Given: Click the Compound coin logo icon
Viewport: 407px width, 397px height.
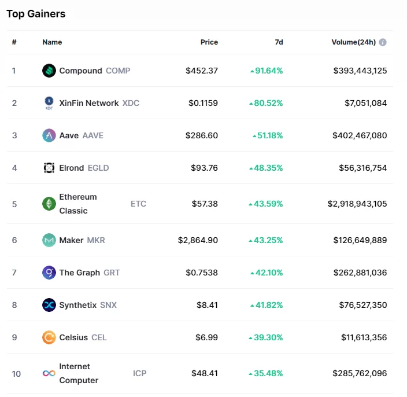Looking at the screenshot, I should point(49,71).
